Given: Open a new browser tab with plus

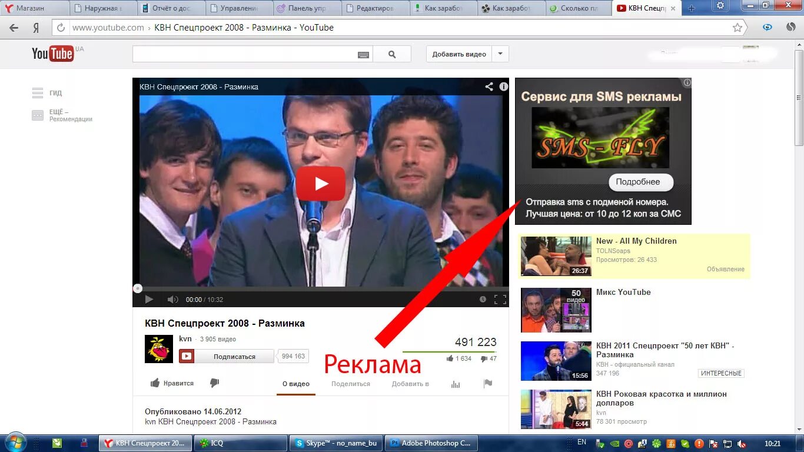Looking at the screenshot, I should pos(692,8).
